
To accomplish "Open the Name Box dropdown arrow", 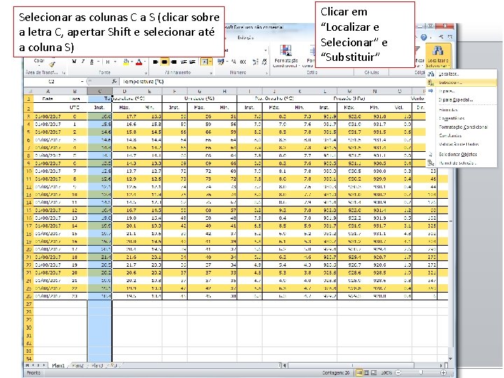I will click(83, 82).
